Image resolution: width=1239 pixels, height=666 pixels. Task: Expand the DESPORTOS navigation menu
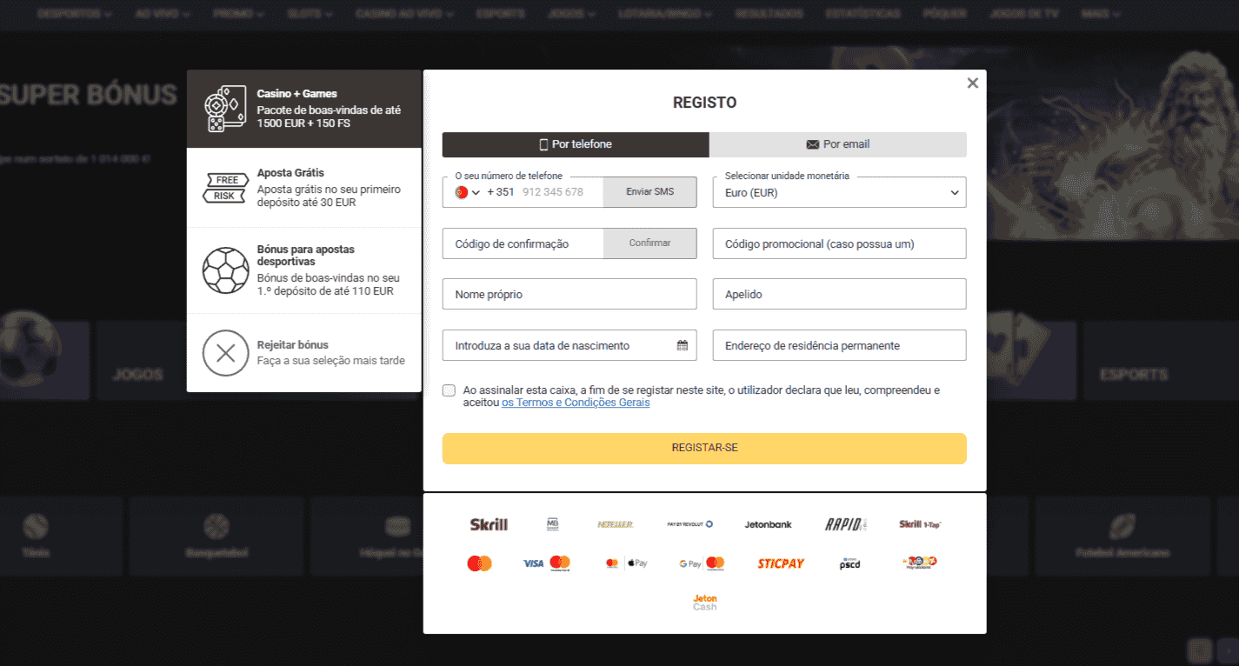(75, 14)
